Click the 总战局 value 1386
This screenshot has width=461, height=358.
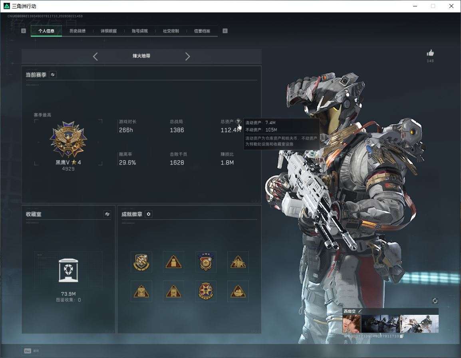point(177,130)
